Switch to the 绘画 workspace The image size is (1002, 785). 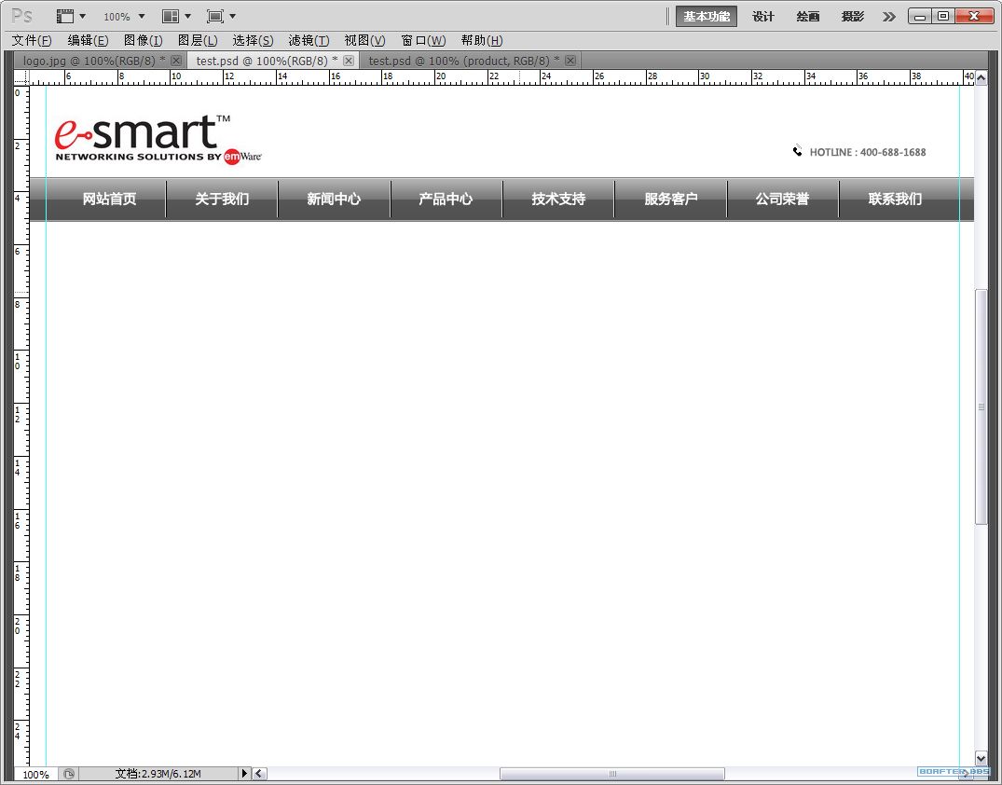pos(808,16)
